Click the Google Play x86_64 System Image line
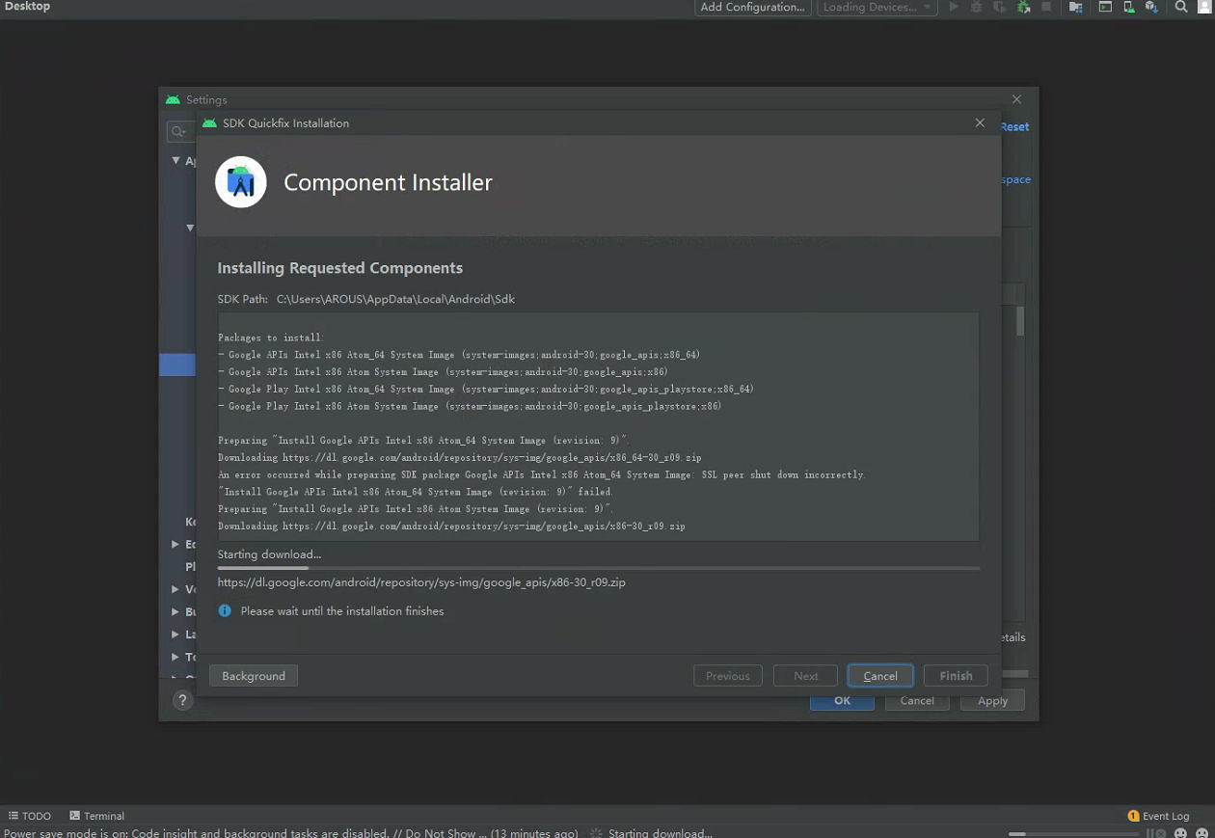This screenshot has height=838, width=1215. (486, 390)
